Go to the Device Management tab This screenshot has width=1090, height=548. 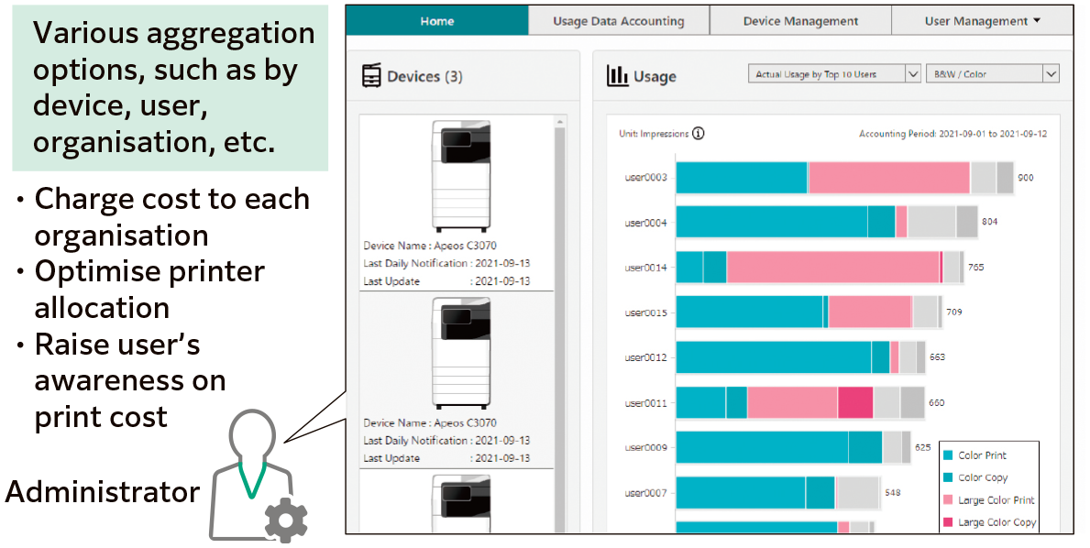[799, 19]
